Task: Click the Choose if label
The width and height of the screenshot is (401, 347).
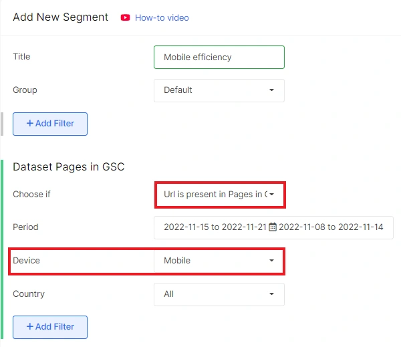Action: coord(31,195)
